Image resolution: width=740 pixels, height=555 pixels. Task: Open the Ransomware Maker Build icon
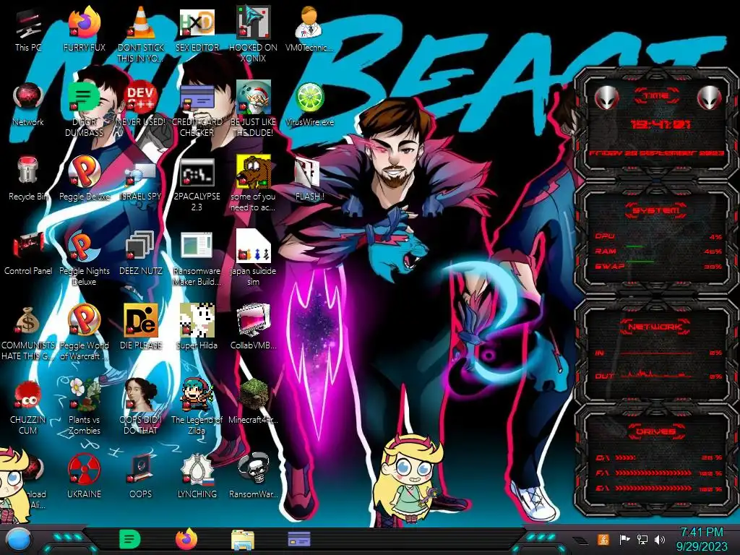coord(197,259)
